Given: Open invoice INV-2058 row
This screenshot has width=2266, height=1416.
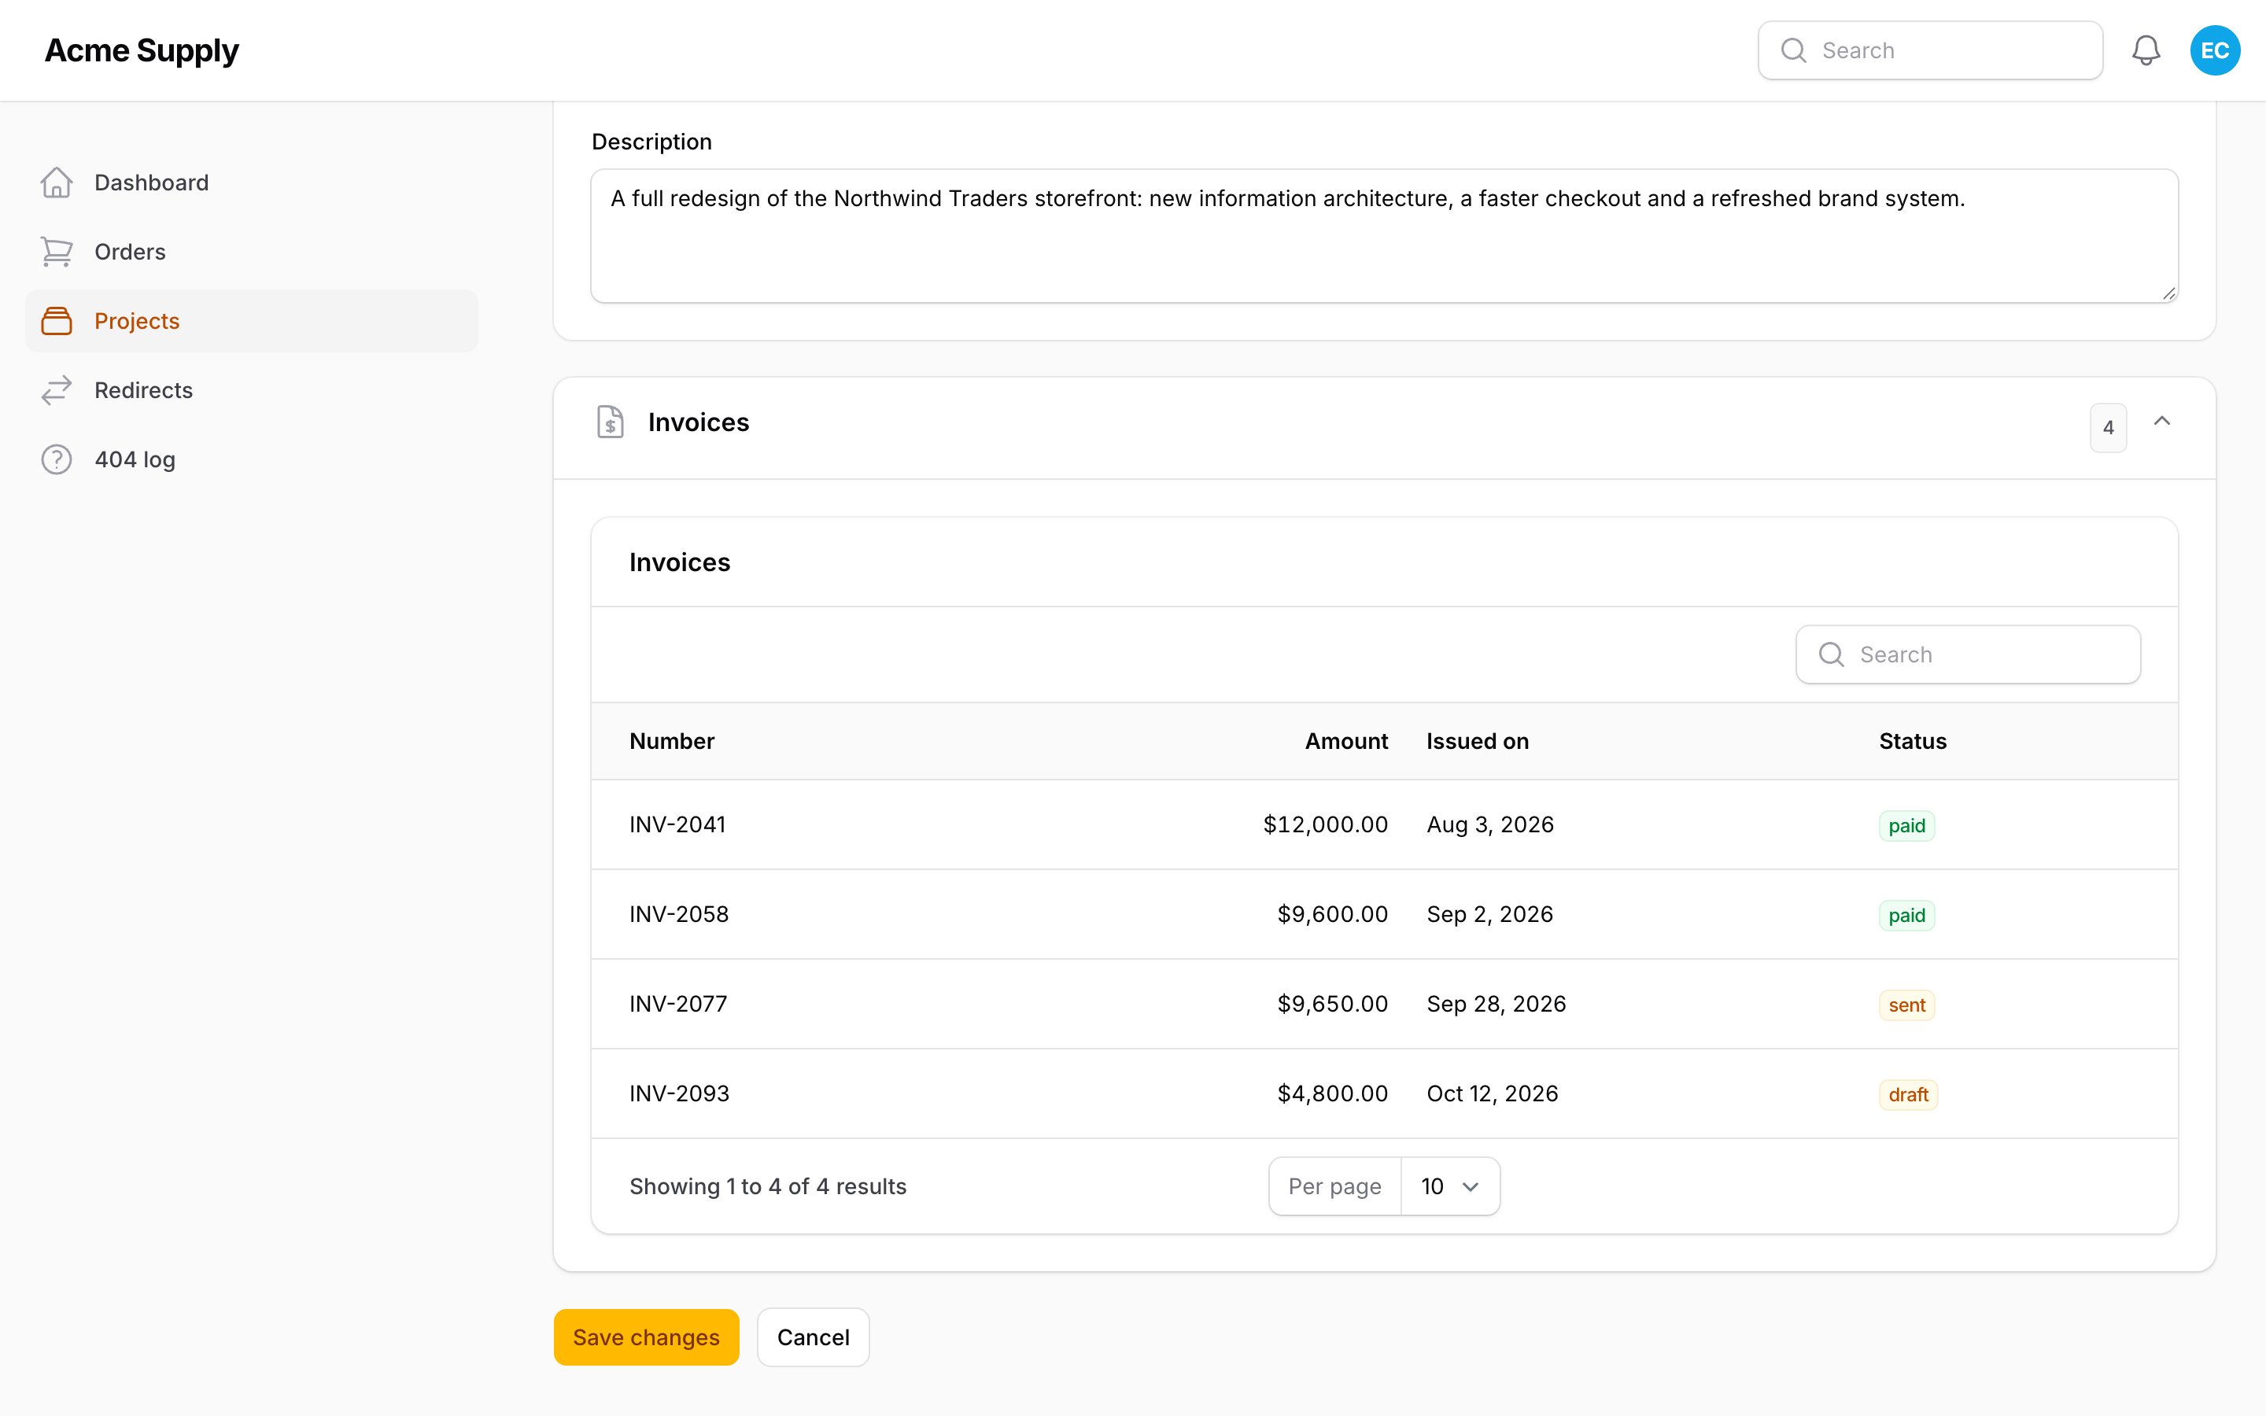Looking at the screenshot, I should tap(1384, 915).
